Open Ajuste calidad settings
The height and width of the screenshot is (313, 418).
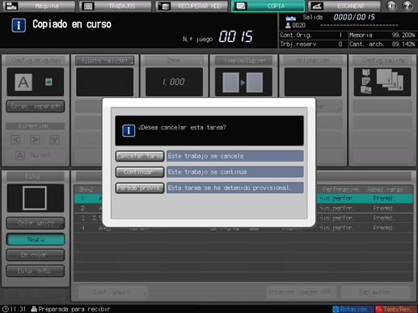click(104, 61)
